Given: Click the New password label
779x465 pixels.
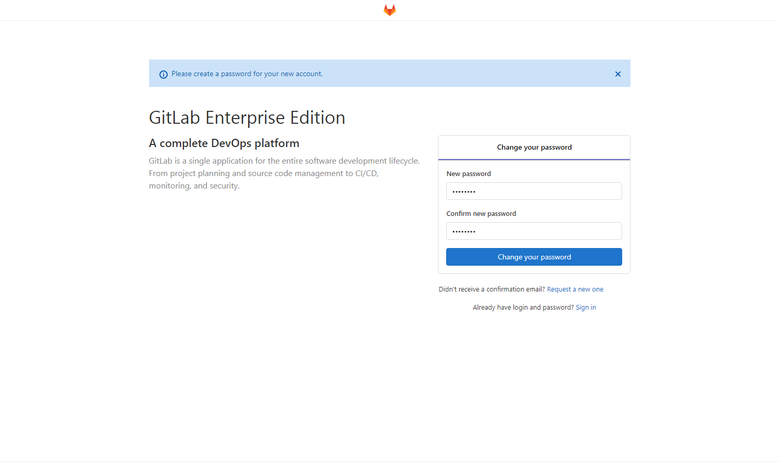Looking at the screenshot, I should pos(468,174).
